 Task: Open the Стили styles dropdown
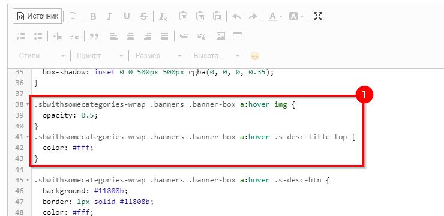(x=41, y=56)
